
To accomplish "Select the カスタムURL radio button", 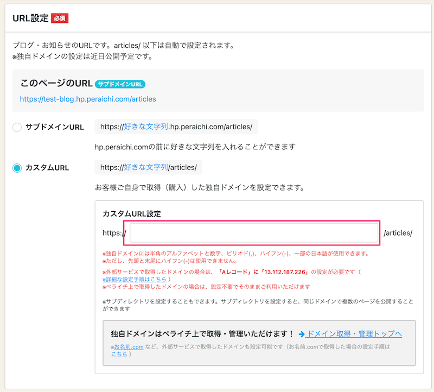I will point(17,168).
